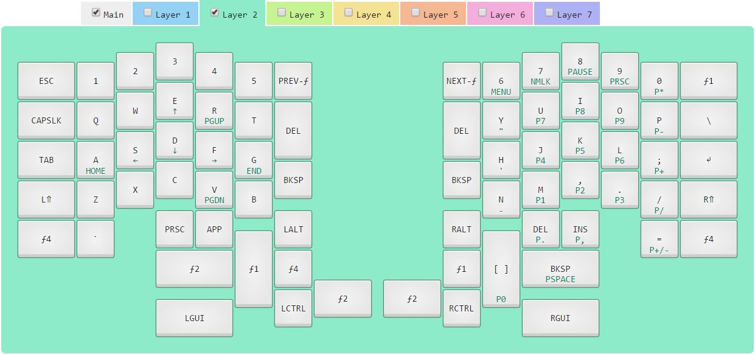Image resolution: width=755 pixels, height=354 pixels.
Task: Select the LGUI key
Action: 194,317
